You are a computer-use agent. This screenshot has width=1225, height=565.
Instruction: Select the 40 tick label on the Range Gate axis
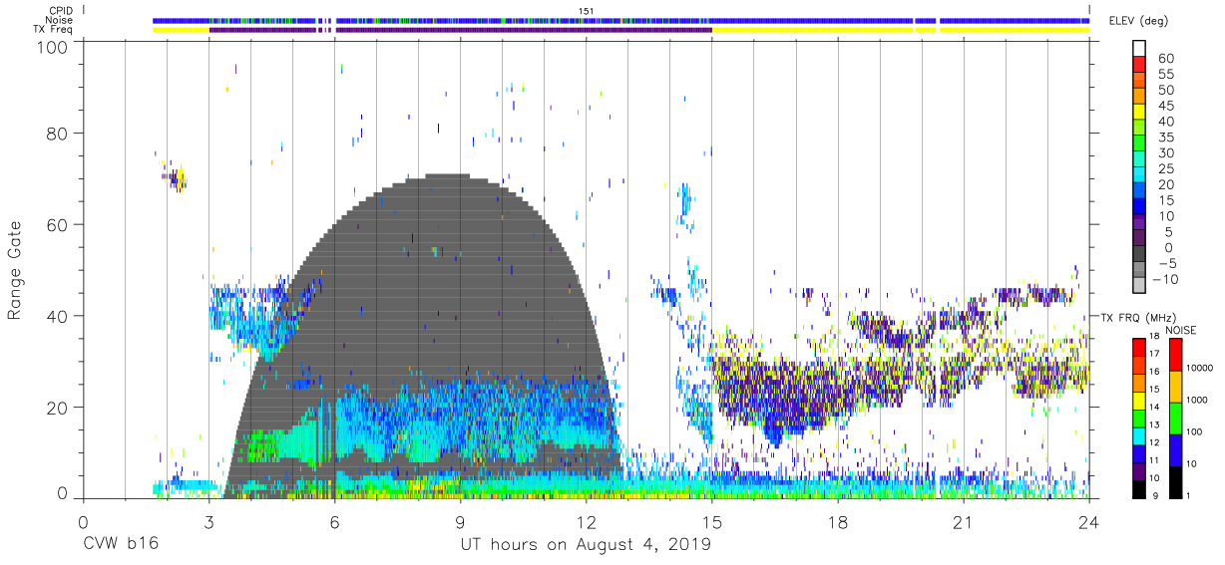[58, 316]
